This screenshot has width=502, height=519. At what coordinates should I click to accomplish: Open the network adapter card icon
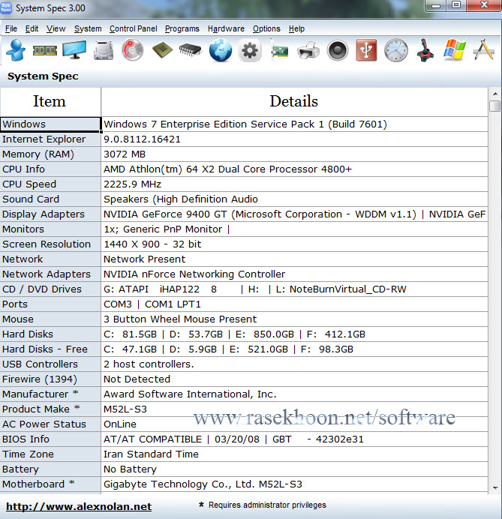[279, 50]
